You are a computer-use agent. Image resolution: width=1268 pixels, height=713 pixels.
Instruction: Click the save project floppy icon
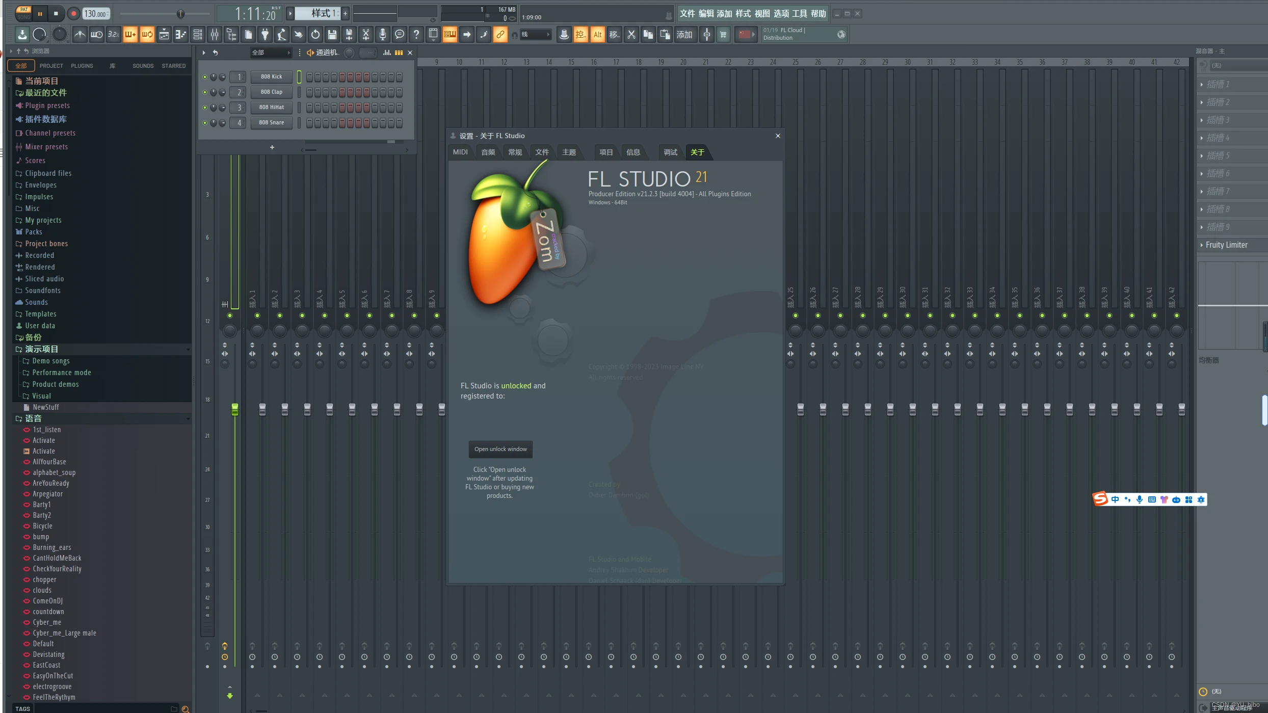332,35
